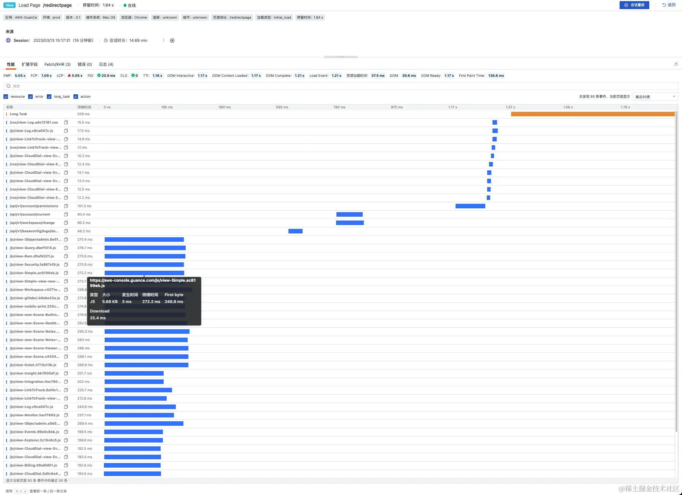Screen dimensions: 682x495
Task: Copy the /js/view-Explorer.2c10c6c5.js resource link
Action: pos(66,440)
